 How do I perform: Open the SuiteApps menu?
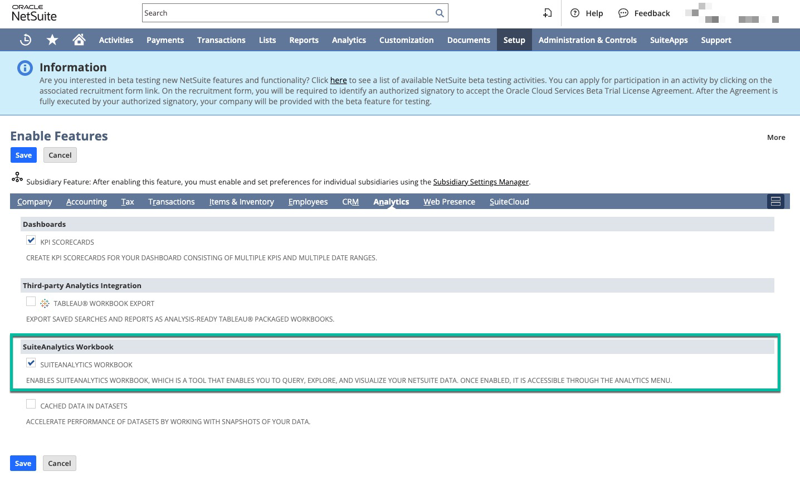point(669,40)
